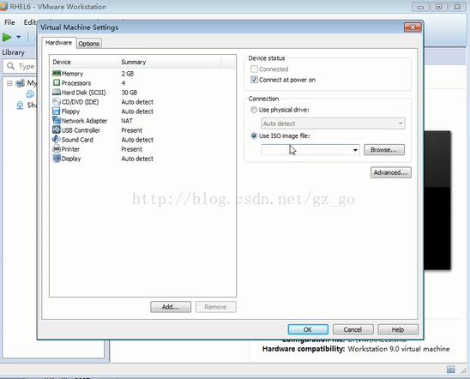Open the Auto detect physical drive dropdown
Viewport: 470px width, 379px height.
333,123
